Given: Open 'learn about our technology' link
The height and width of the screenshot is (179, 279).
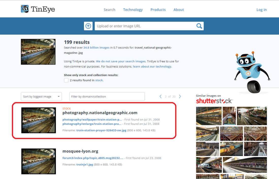Looking at the screenshot, I should [152, 66].
